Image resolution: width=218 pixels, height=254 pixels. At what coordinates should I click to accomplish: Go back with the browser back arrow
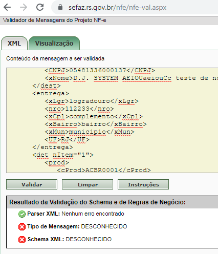(7, 7)
